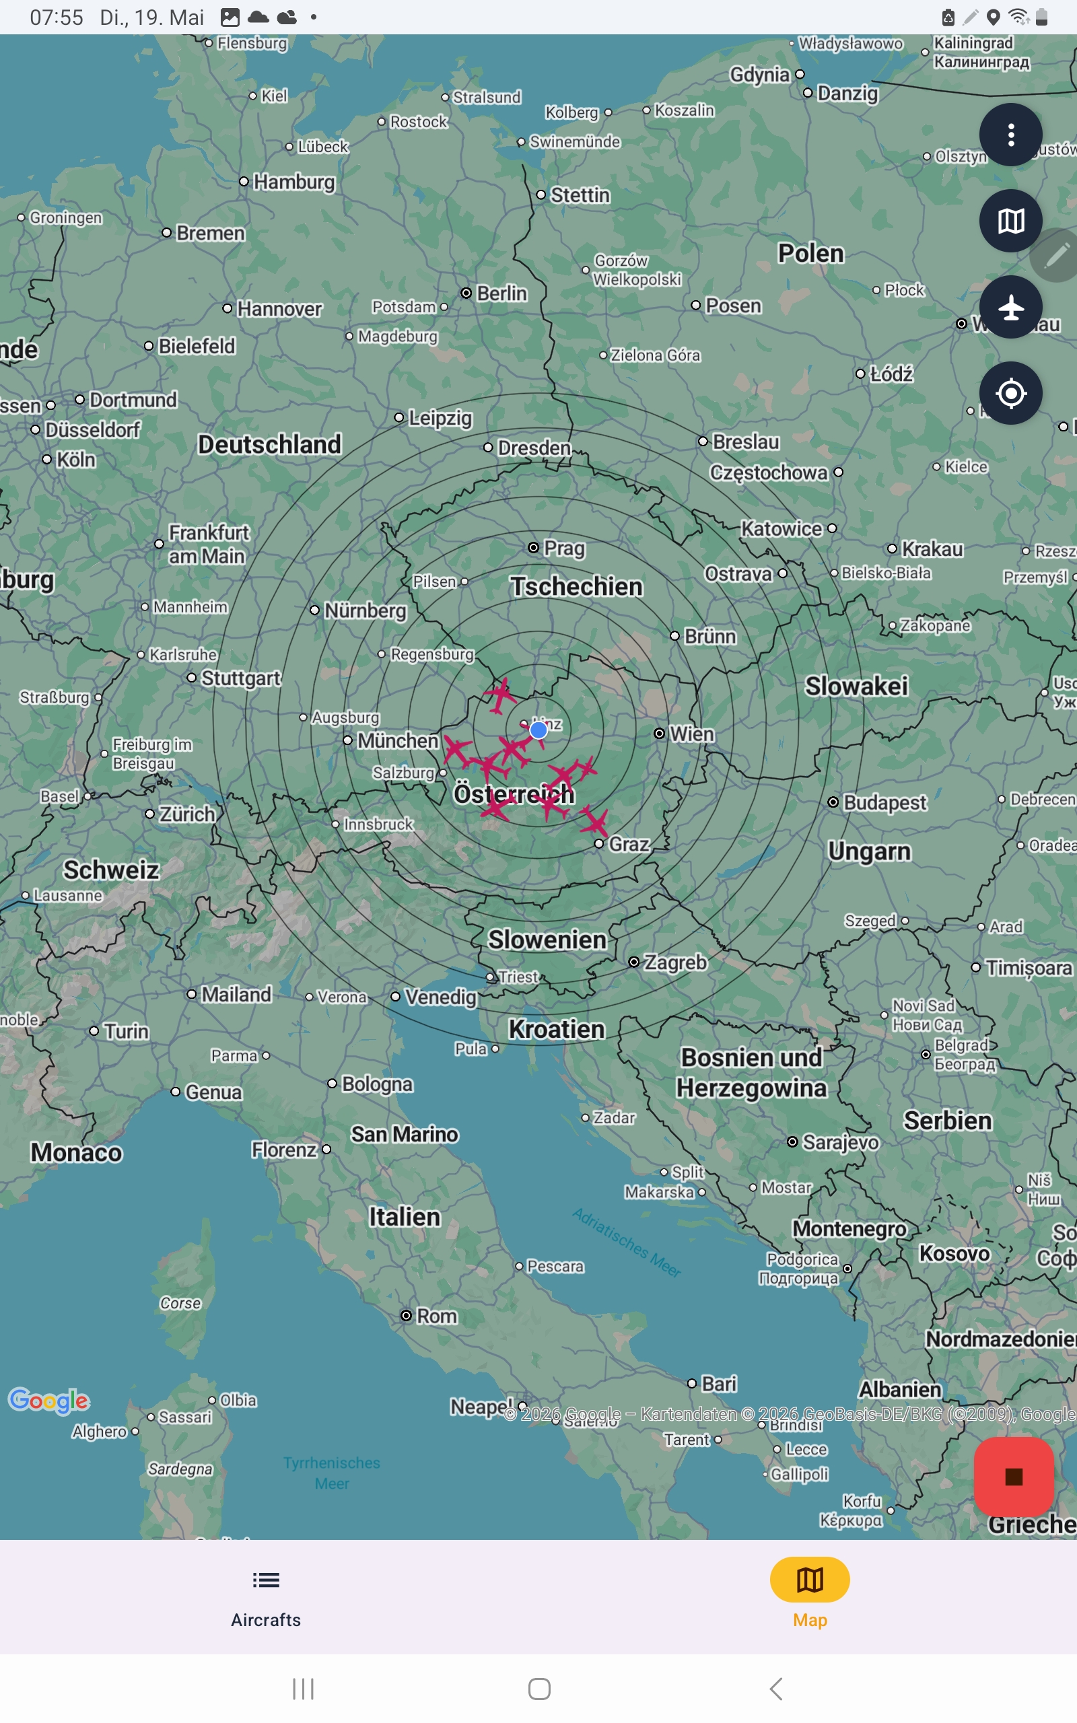Tap the 'Budapest' city label
This screenshot has width=1077, height=1723.
(884, 802)
